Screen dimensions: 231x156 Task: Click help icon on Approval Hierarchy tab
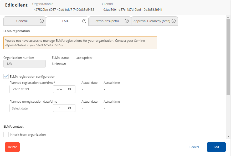click(174, 21)
